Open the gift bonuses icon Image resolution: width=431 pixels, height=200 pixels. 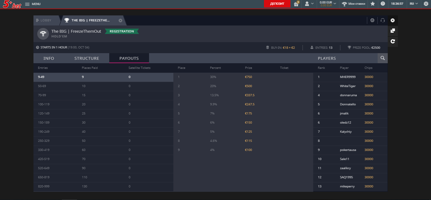click(296, 4)
